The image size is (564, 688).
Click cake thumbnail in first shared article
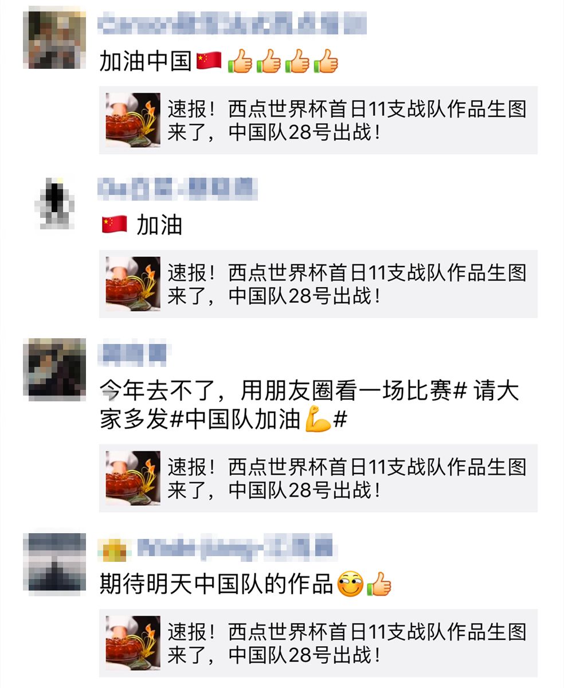133,120
